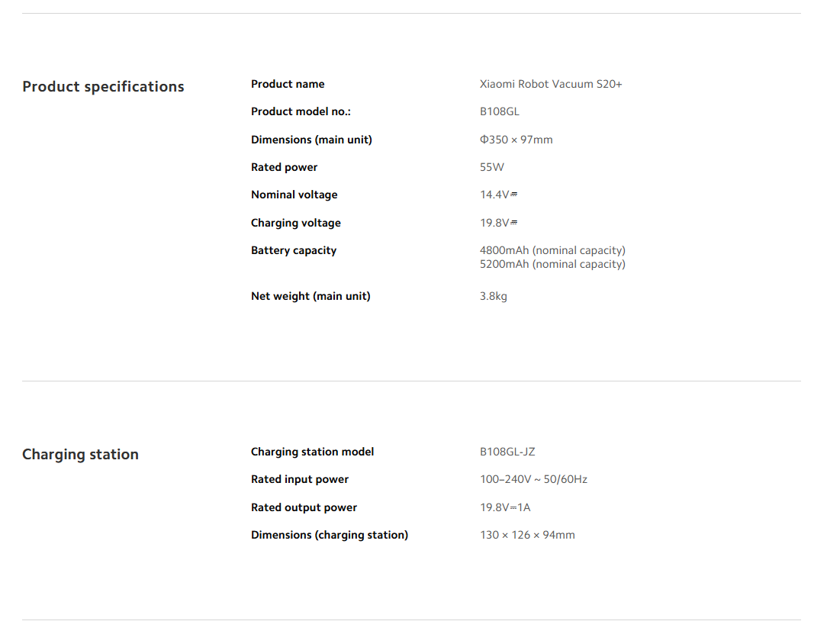Screen dimensions: 827x634
Task: Click the B108GL-JZ charging station model
Action: 507,452
